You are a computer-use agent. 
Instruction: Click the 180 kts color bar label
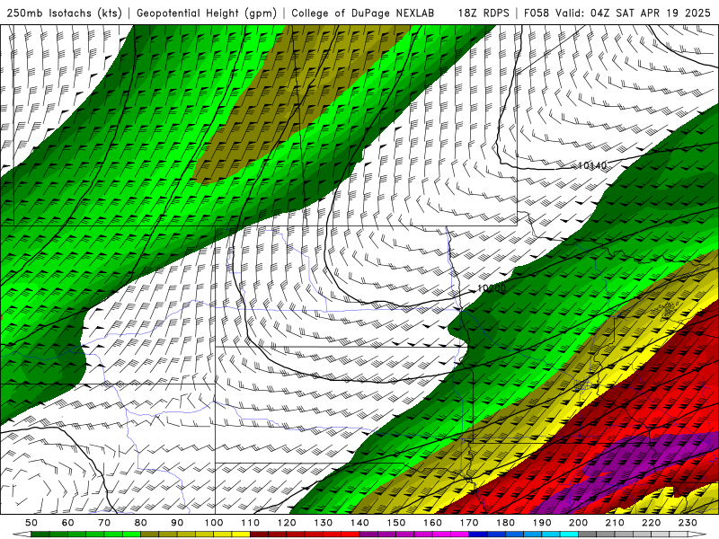(x=505, y=523)
